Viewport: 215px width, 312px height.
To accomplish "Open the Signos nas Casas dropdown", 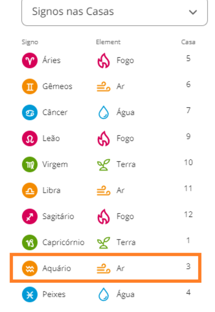I will (x=114, y=12).
